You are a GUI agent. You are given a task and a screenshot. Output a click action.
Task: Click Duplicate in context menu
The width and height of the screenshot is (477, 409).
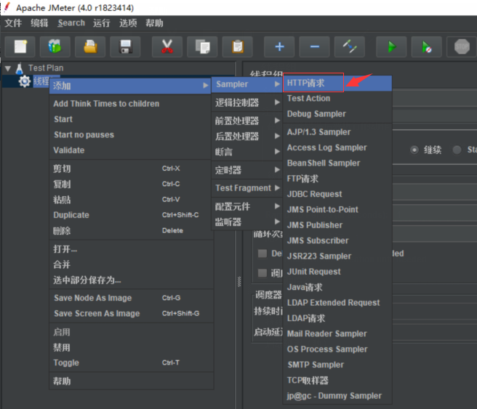pos(132,215)
